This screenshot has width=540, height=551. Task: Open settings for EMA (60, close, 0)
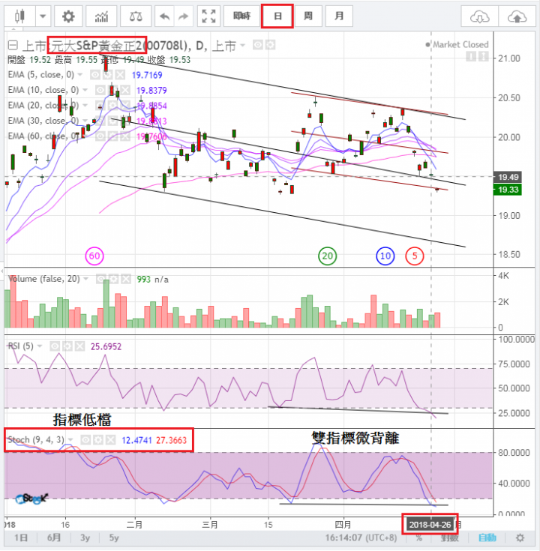tap(112, 136)
